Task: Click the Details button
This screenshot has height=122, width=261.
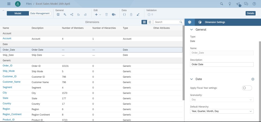Action: pyautogui.click(x=250, y=13)
